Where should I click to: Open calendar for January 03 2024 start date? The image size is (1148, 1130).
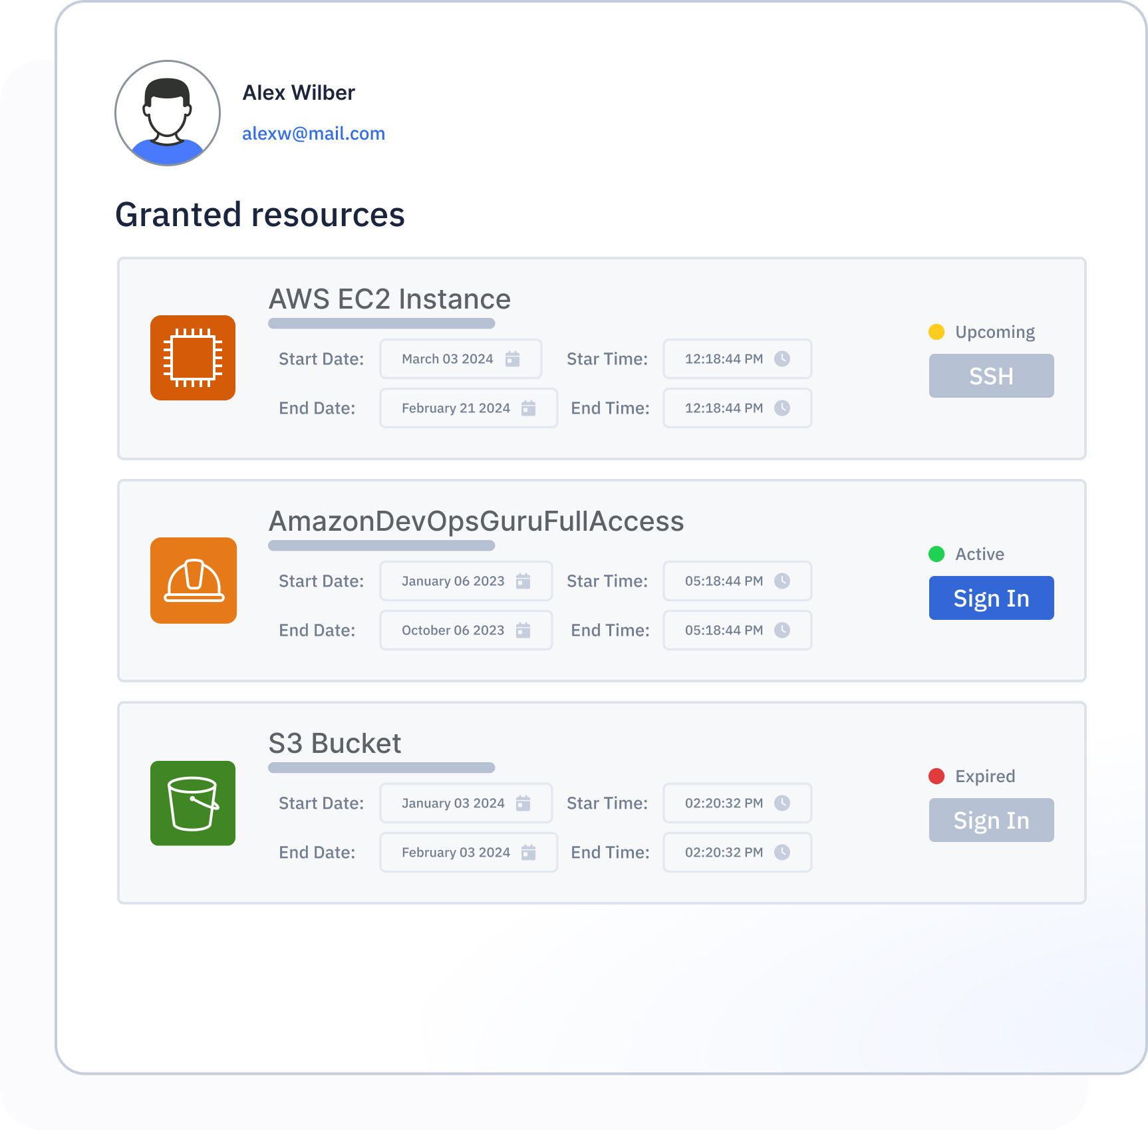523,803
